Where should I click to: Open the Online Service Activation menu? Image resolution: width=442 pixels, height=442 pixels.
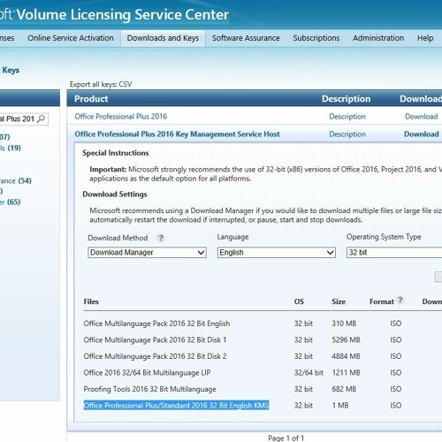tap(71, 38)
